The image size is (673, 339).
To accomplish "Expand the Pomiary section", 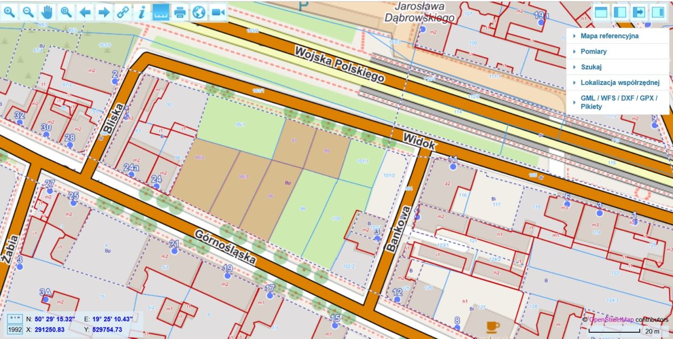I will tap(593, 51).
